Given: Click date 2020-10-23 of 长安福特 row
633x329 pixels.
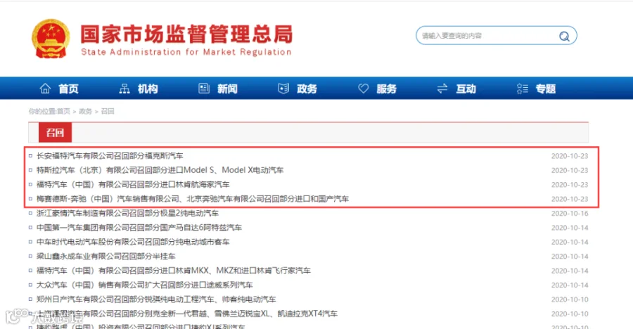Looking at the screenshot, I should click(570, 156).
